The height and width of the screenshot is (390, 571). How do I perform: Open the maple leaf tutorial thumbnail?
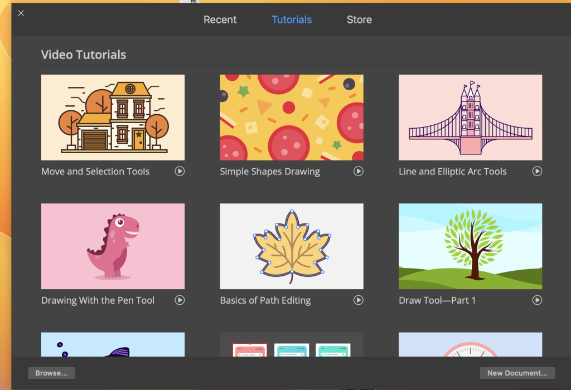pyautogui.click(x=292, y=246)
